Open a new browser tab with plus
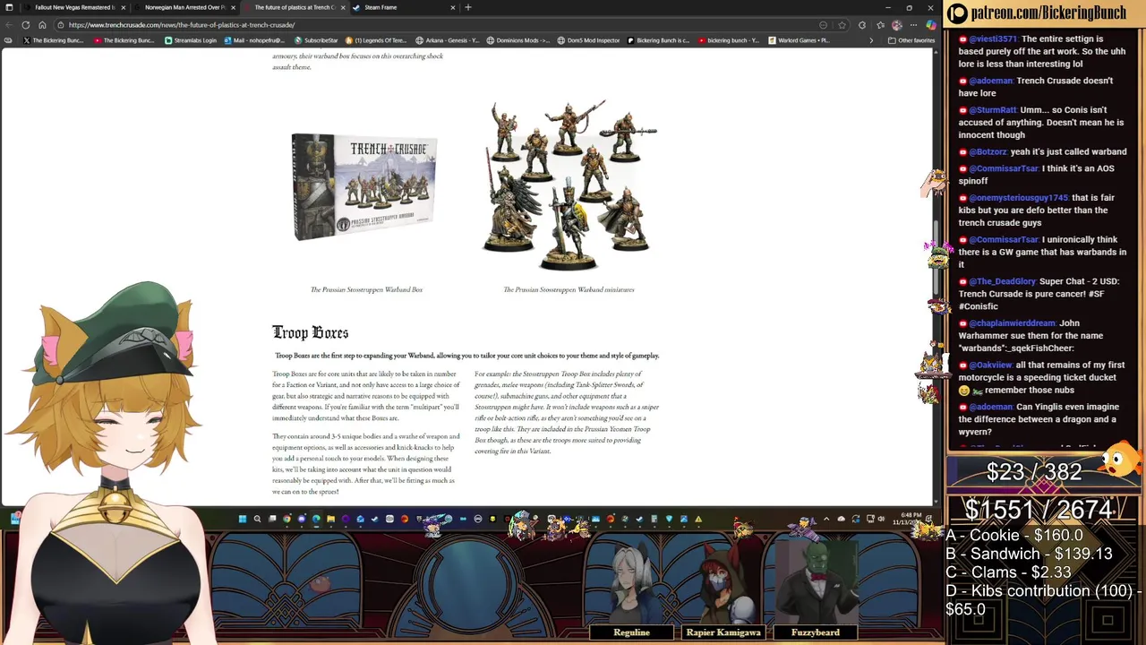Screen dimensions: 1146x645 point(468,7)
